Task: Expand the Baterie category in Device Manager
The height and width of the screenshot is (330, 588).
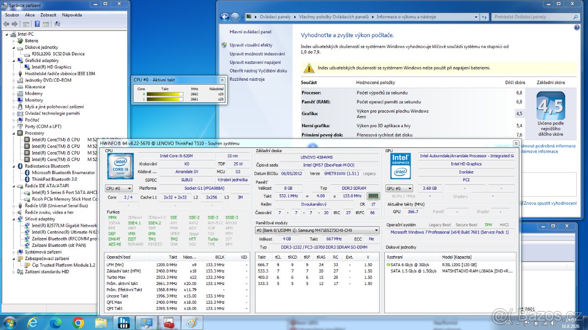Action: coord(14,41)
